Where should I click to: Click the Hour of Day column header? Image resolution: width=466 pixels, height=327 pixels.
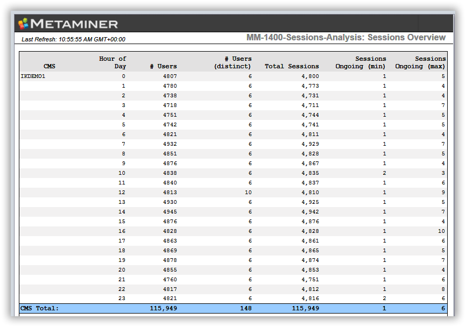click(112, 62)
